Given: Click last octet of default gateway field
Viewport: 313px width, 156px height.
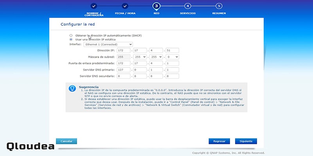Looking at the screenshot, I should (x=172, y=64).
